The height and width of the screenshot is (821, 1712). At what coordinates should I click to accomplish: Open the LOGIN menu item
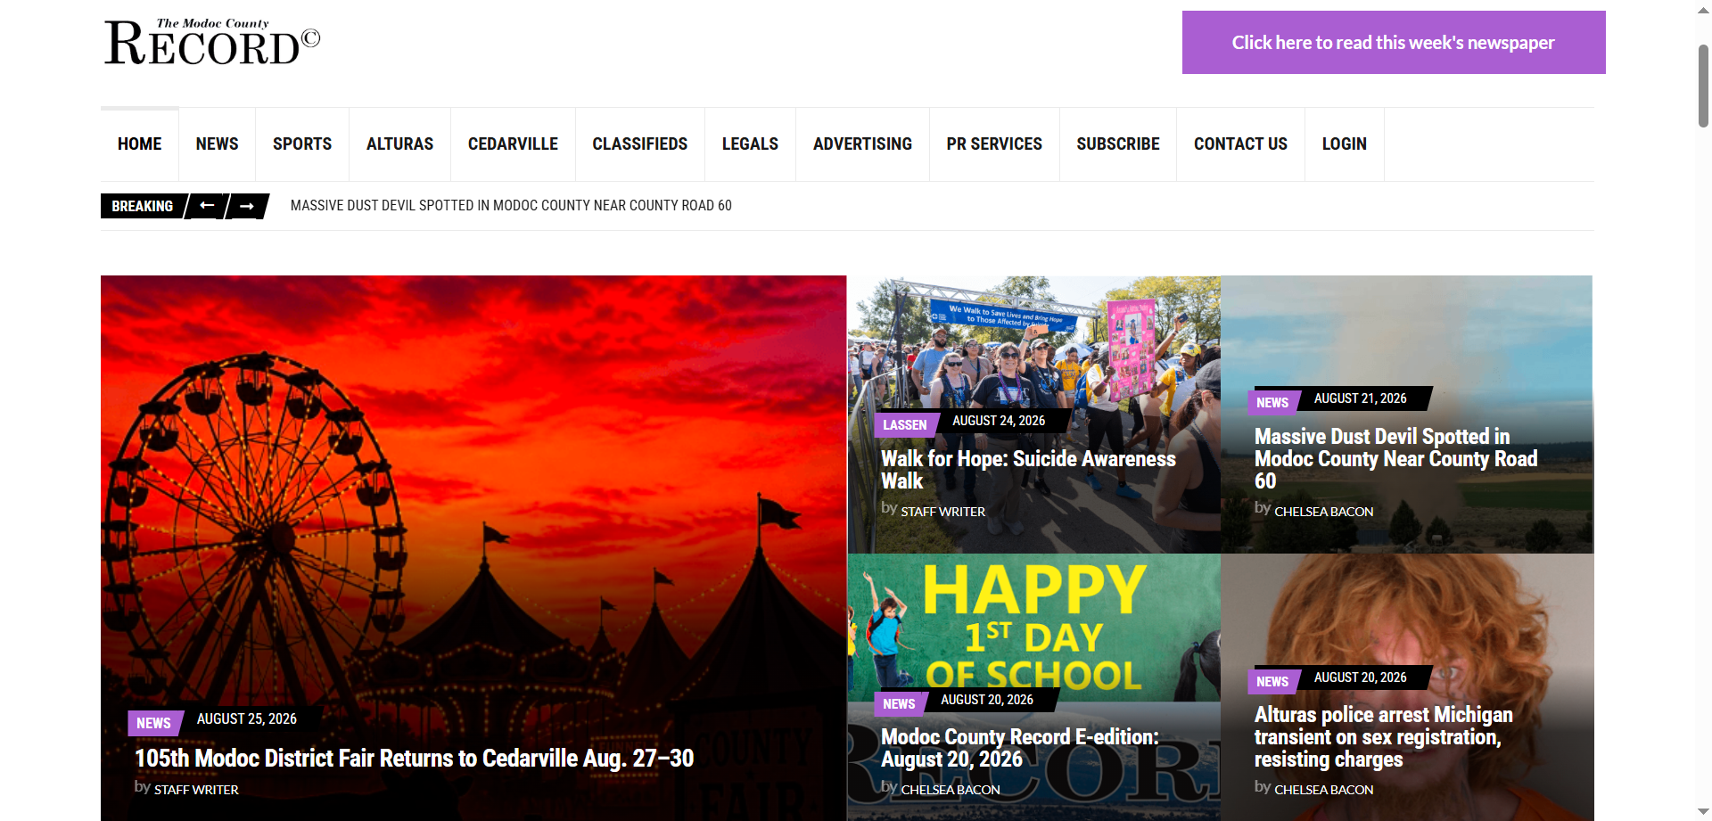tap(1345, 144)
